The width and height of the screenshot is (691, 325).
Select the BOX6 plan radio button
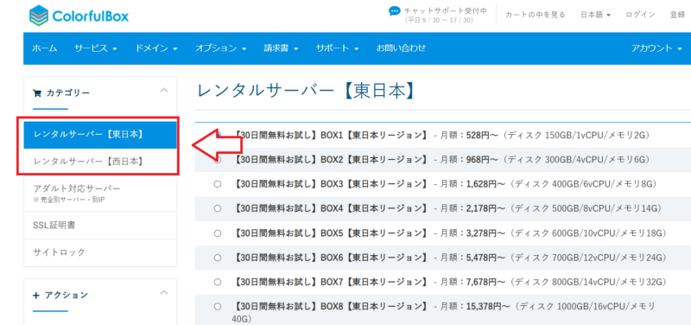[x=218, y=258]
